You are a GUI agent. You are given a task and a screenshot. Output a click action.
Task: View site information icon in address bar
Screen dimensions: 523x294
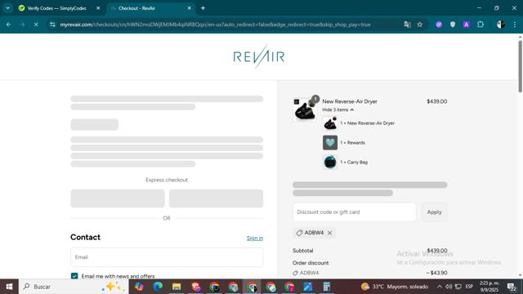[52, 24]
